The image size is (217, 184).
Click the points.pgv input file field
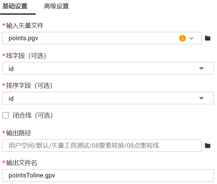(x=90, y=38)
